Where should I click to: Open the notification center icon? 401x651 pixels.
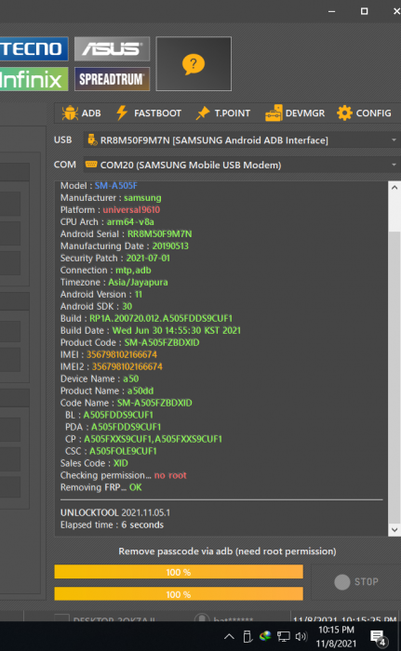378,637
